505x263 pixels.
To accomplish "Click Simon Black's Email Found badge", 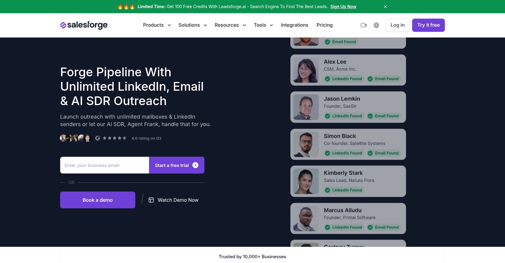I will [x=384, y=153].
